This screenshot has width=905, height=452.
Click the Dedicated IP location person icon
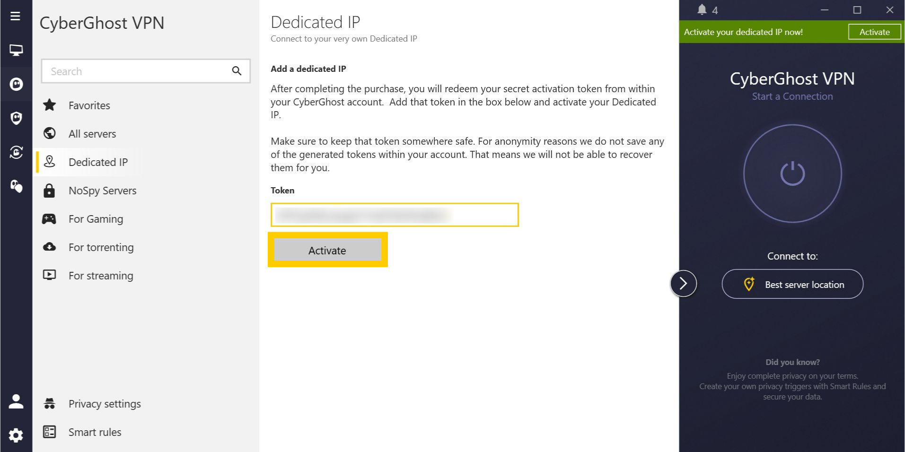[x=49, y=162]
